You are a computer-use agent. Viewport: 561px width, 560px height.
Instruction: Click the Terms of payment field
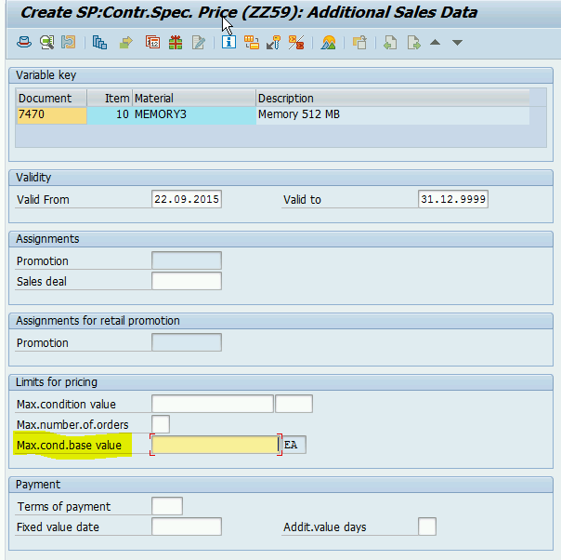click(x=167, y=506)
